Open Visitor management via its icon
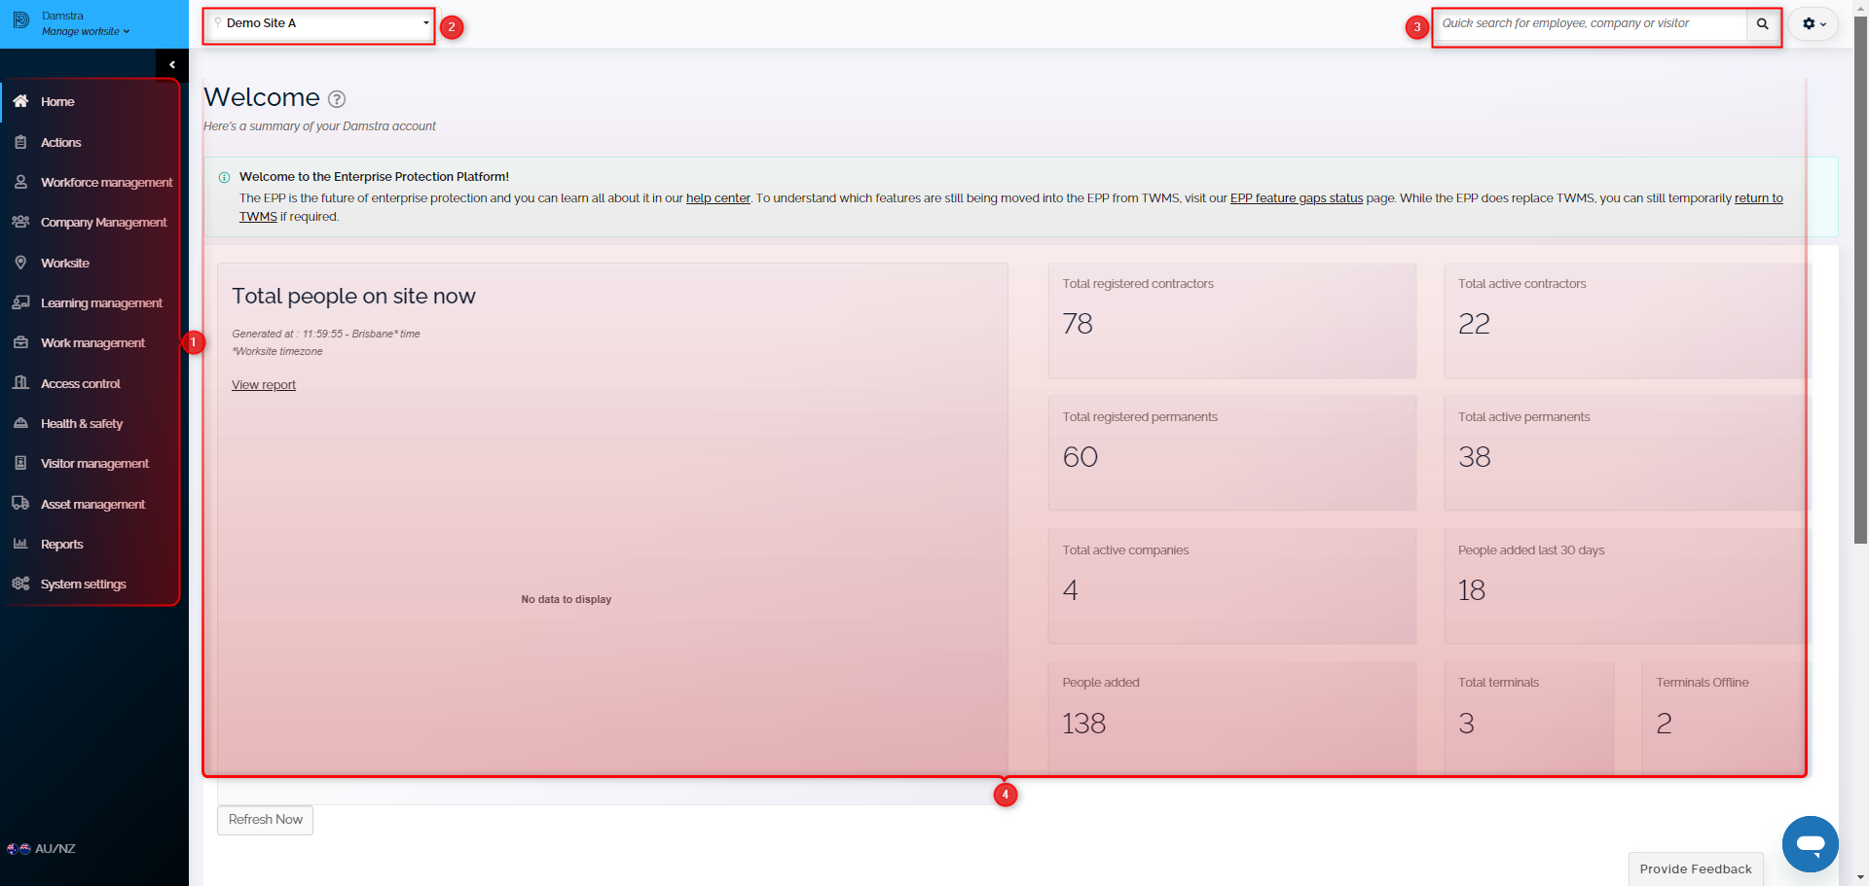 pyautogui.click(x=20, y=463)
